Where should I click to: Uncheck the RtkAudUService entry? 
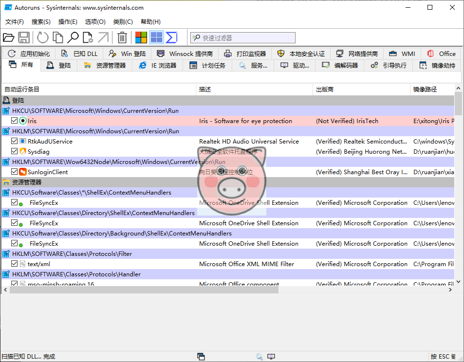[14, 141]
